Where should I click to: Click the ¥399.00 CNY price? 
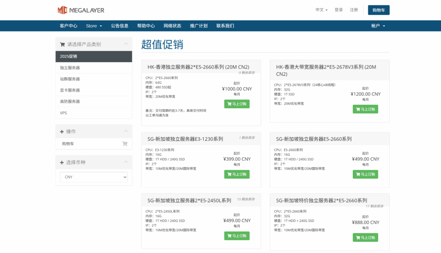click(237, 159)
